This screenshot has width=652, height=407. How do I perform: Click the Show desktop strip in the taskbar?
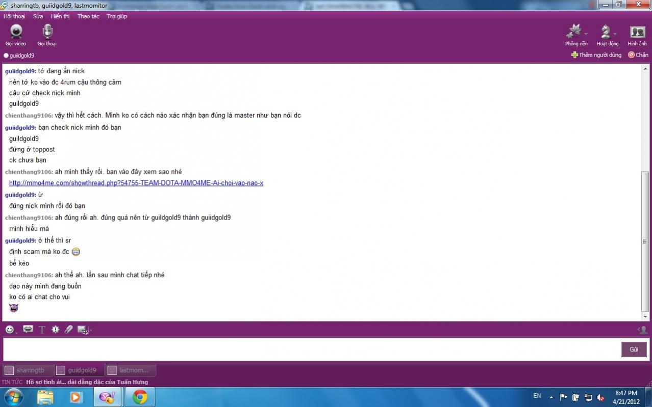pyautogui.click(x=648, y=397)
